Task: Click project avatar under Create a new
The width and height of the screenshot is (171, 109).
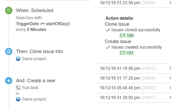Action: [x=18, y=99]
